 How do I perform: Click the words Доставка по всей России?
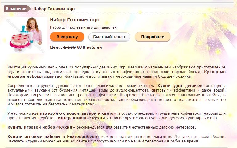[200, 137]
